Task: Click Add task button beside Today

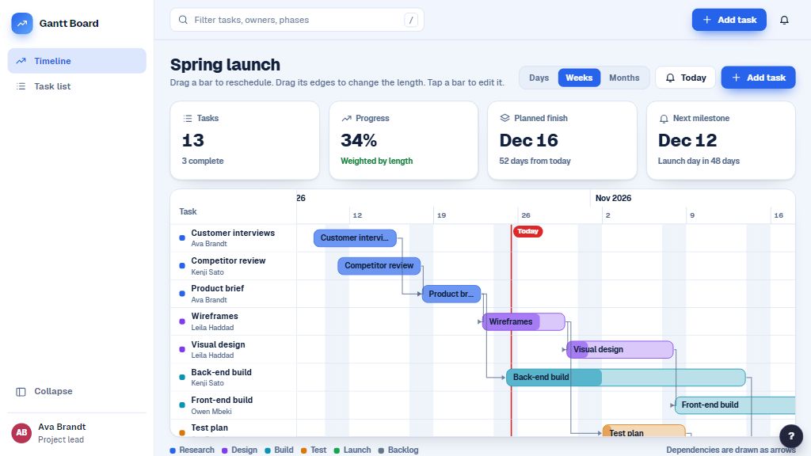Action: 758,78
